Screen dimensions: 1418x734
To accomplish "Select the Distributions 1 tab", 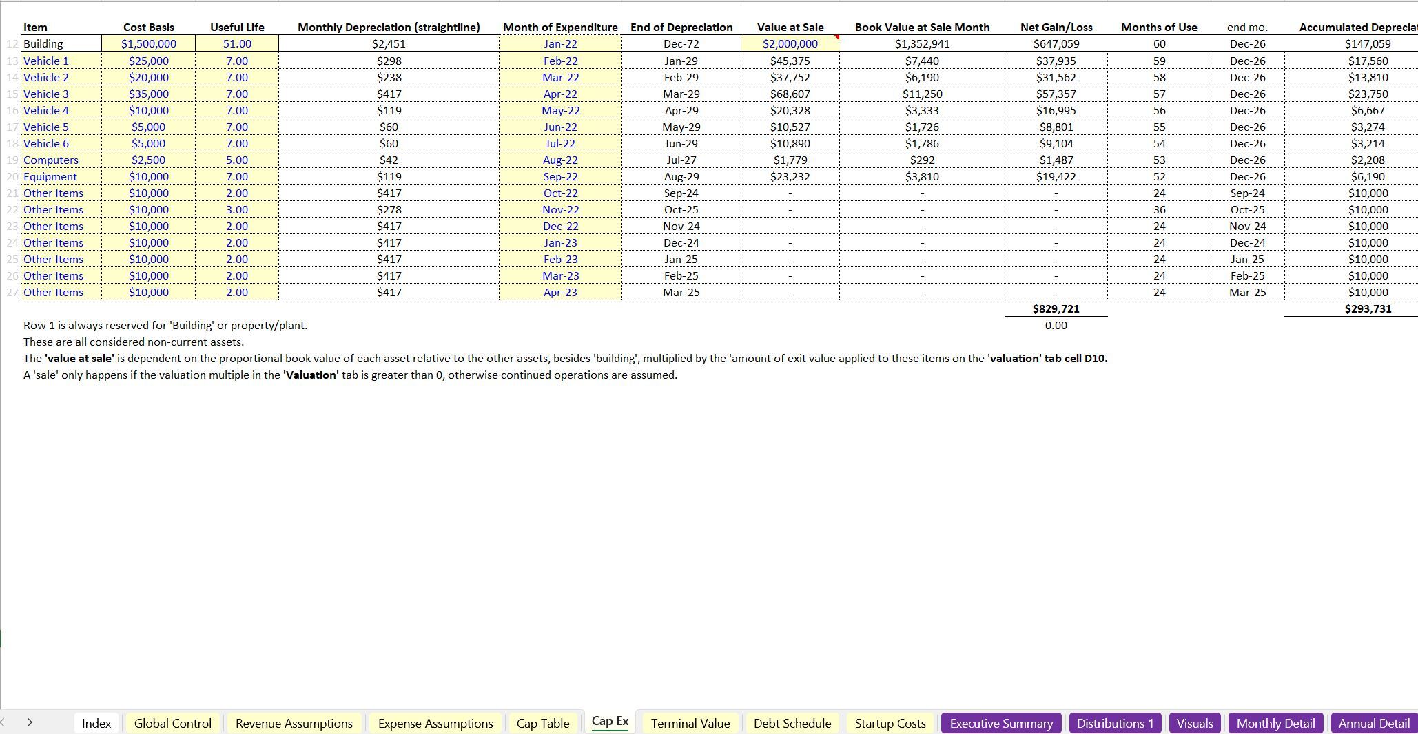I will click(x=1115, y=723).
